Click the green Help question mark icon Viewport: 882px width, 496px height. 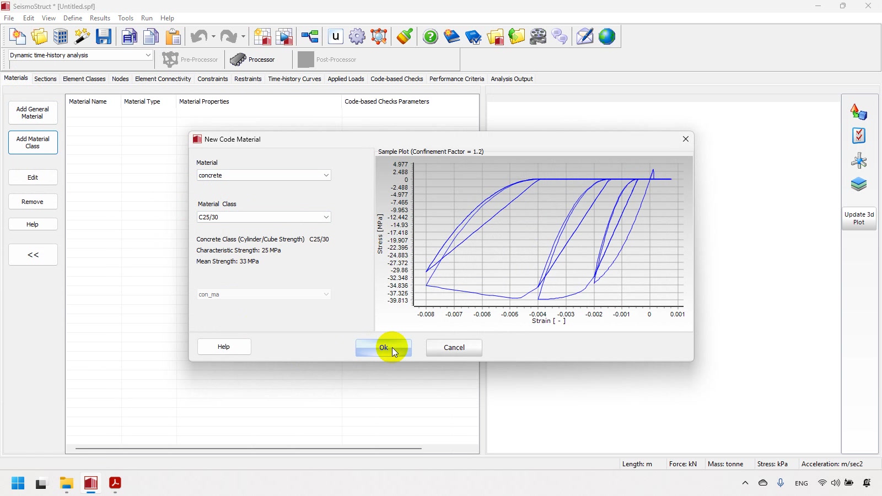430,37
